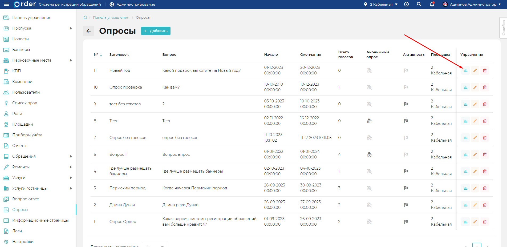Expand the 'Обращения' sidebar submenu
The height and width of the screenshot is (247, 507).
(x=71, y=156)
